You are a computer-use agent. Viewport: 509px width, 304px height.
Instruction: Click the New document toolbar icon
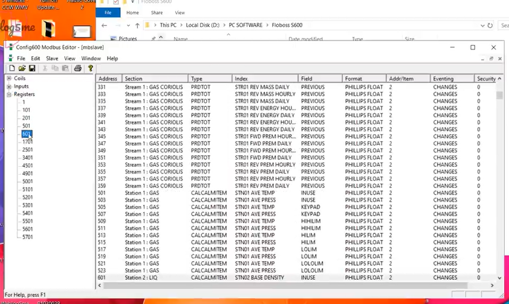12,68
